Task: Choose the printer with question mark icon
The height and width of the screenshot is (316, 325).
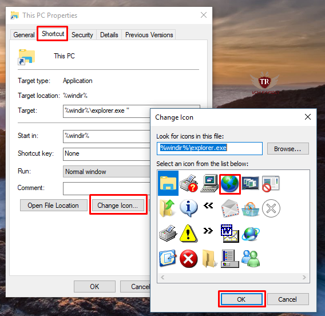Action: [189, 183]
